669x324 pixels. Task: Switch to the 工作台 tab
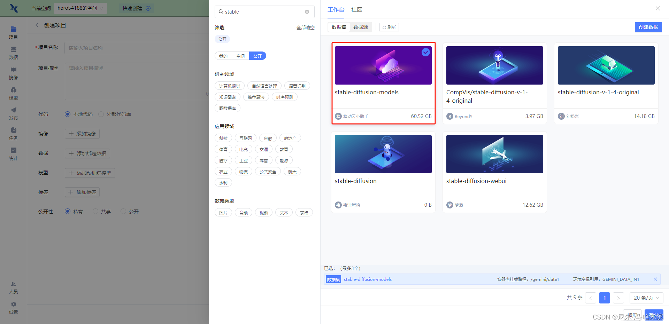[x=336, y=9]
